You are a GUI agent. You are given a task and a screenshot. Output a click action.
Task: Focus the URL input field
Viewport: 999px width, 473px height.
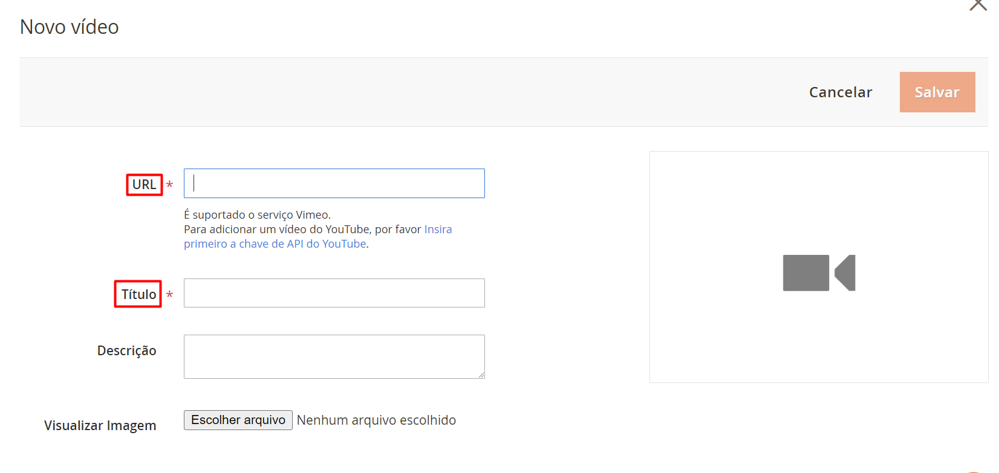[x=334, y=184]
